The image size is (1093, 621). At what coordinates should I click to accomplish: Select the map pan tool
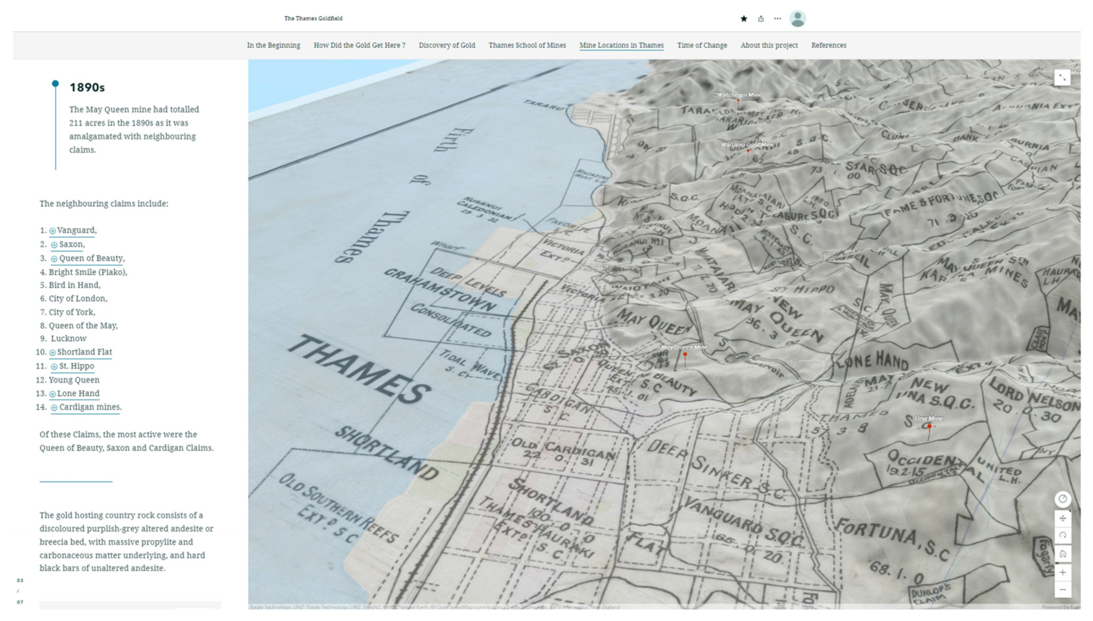pyautogui.click(x=1062, y=518)
